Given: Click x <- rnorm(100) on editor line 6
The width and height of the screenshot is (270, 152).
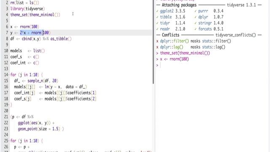Looking at the screenshot, I should pyautogui.click(x=24, y=27).
